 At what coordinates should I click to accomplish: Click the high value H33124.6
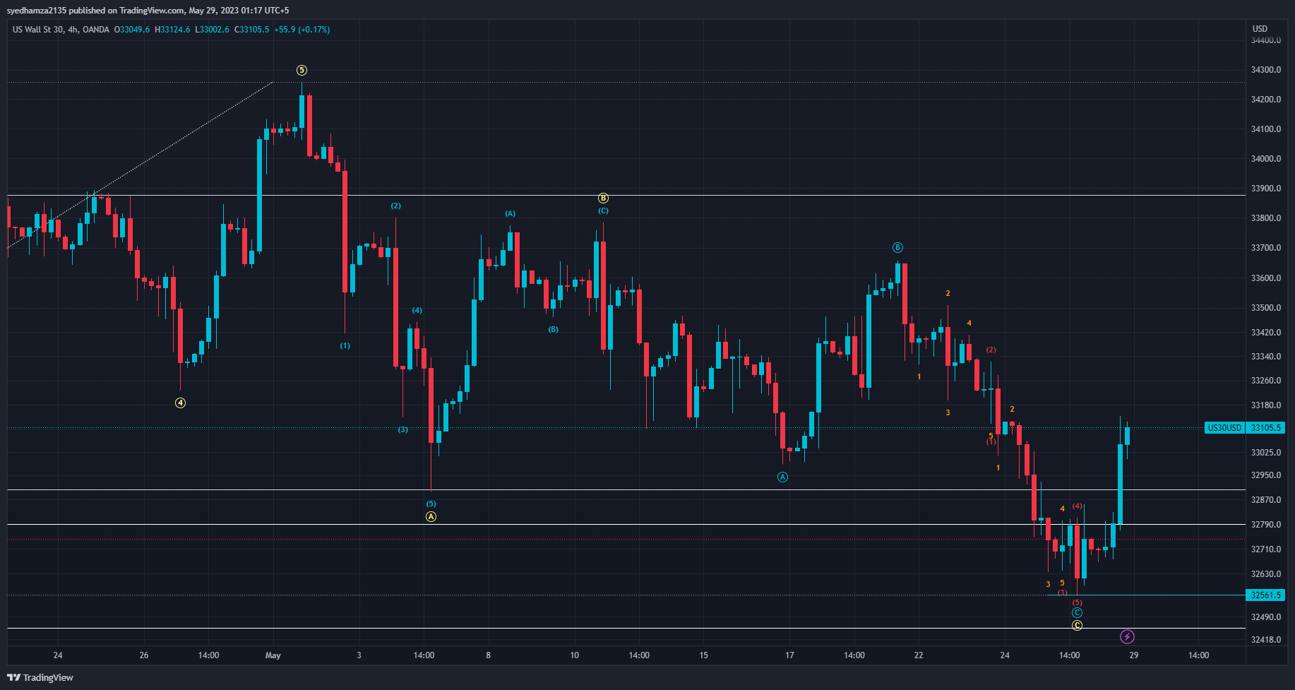[x=173, y=30]
